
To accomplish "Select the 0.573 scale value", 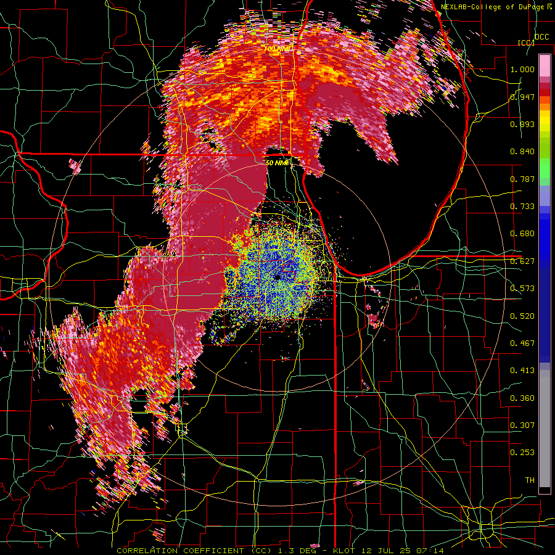I will coord(522,289).
